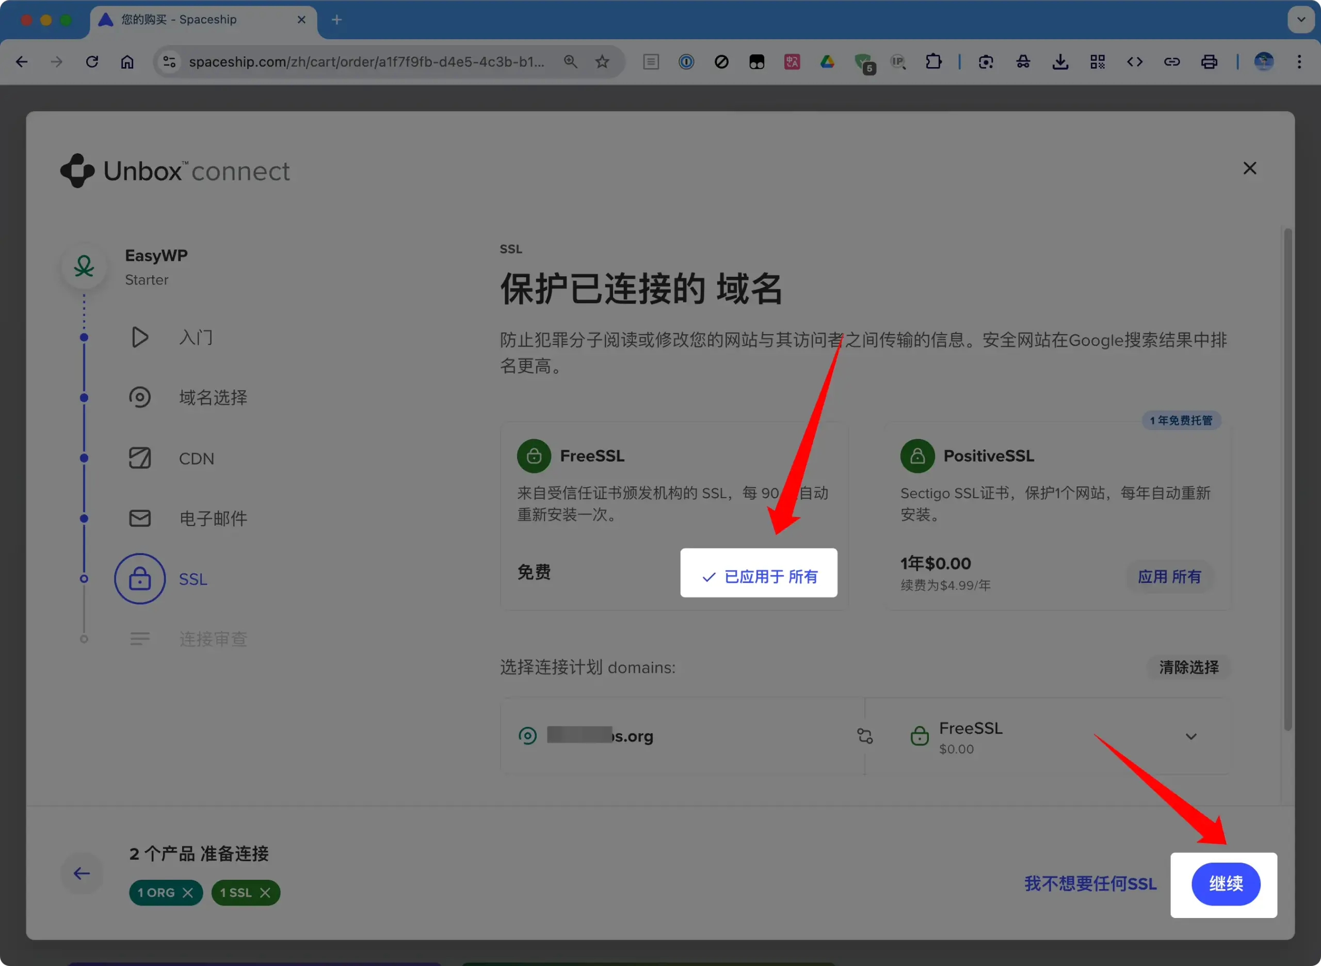1321x966 pixels.
Task: Click the connection icon beside the .org domain
Action: [x=865, y=736]
